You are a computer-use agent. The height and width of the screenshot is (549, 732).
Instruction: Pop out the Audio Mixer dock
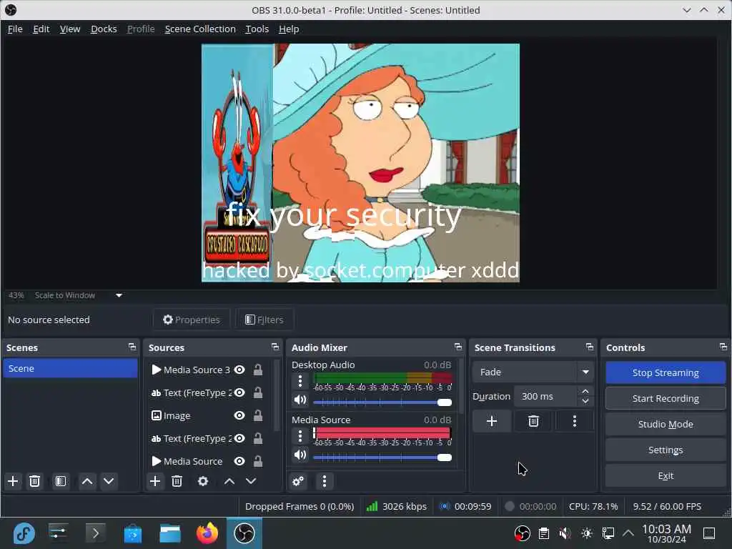click(x=458, y=347)
